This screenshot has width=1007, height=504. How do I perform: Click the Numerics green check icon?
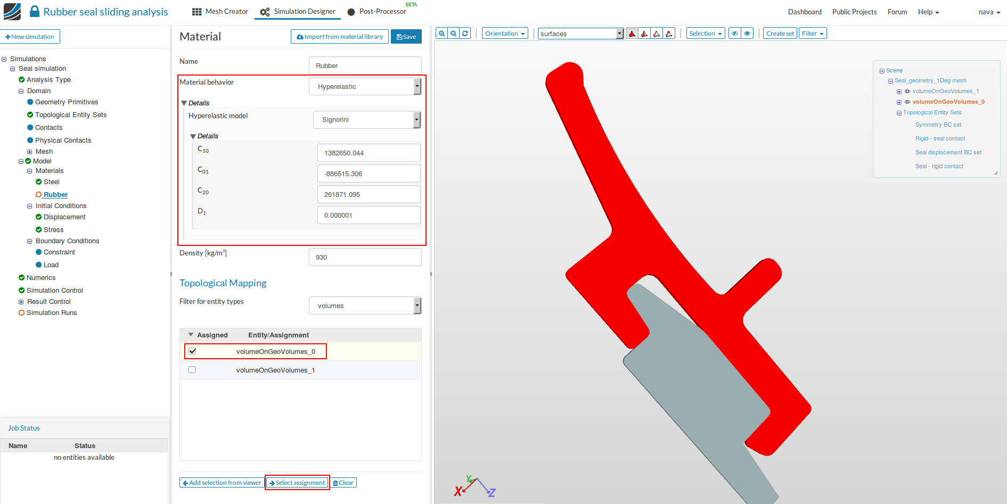point(22,278)
